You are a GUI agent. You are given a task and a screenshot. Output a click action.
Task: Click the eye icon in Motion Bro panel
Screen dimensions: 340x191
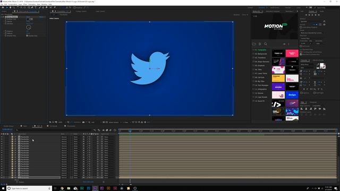[x=284, y=44]
